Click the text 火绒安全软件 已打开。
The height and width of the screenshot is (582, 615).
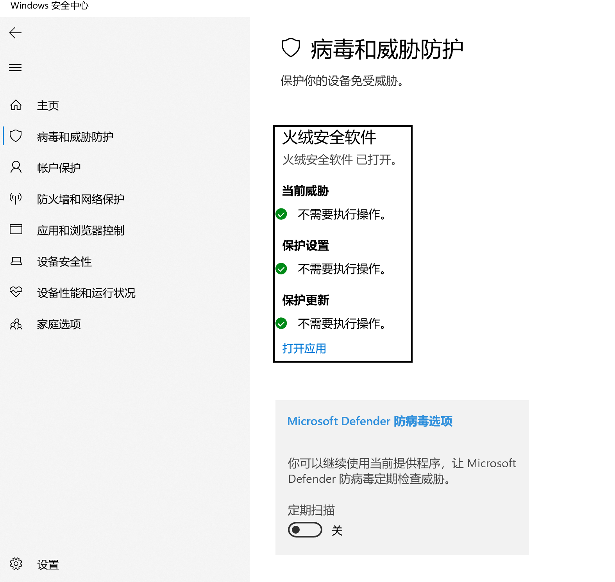(340, 159)
